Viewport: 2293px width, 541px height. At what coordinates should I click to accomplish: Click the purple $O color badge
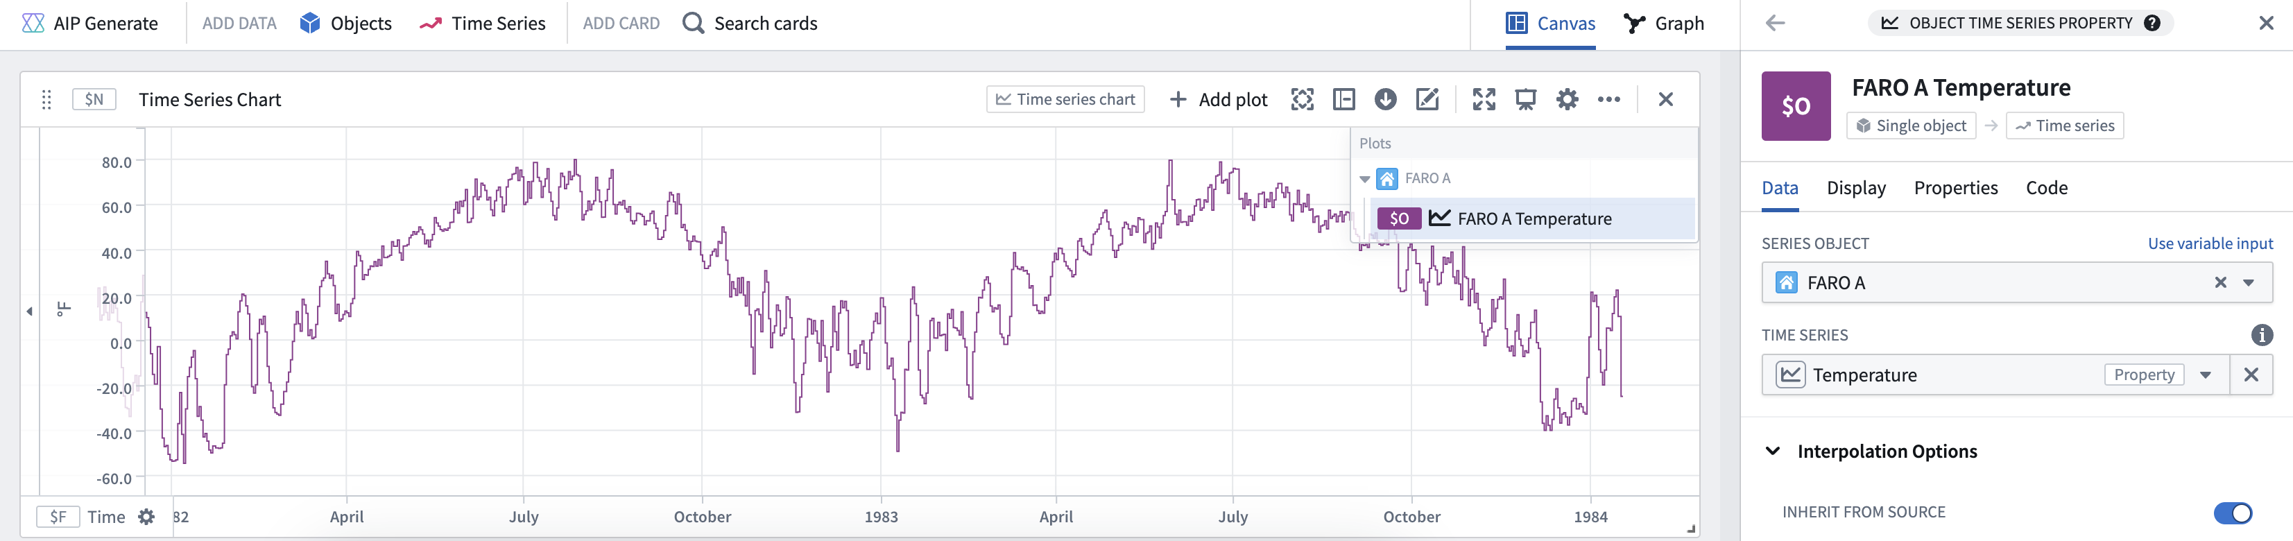click(x=1796, y=106)
